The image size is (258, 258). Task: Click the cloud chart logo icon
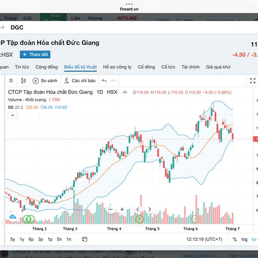tap(12, 217)
